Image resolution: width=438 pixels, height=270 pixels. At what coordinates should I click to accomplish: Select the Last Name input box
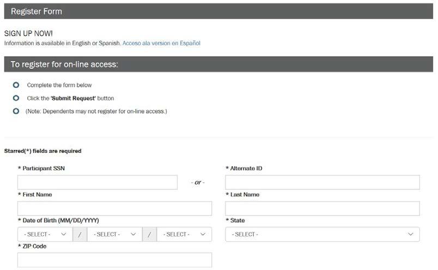(x=322, y=208)
